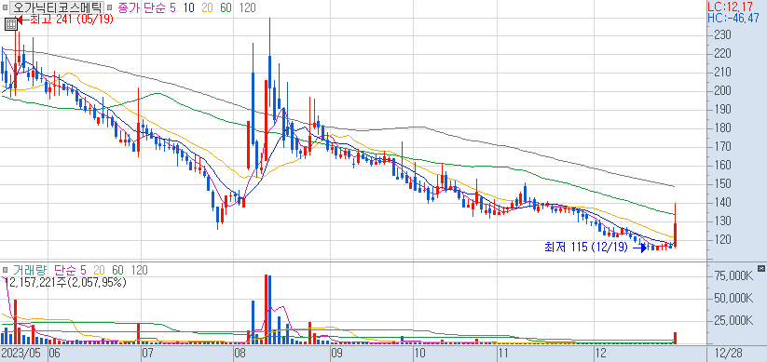The width and height of the screenshot is (767, 362).
Task: Click the 06 month label on date axis
Action: coord(54,353)
